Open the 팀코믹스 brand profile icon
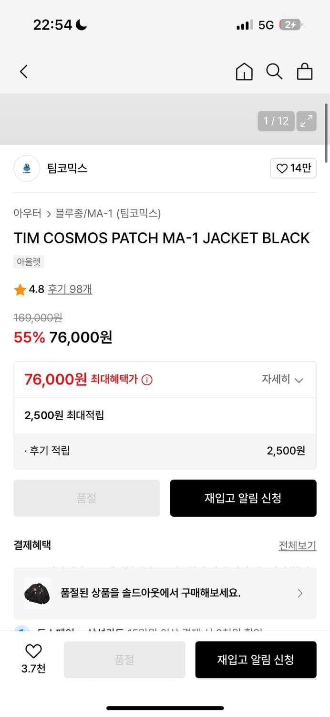Screen dimensions: 330x717 (27, 168)
